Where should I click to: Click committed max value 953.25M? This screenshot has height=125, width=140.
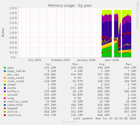click(130, 105)
